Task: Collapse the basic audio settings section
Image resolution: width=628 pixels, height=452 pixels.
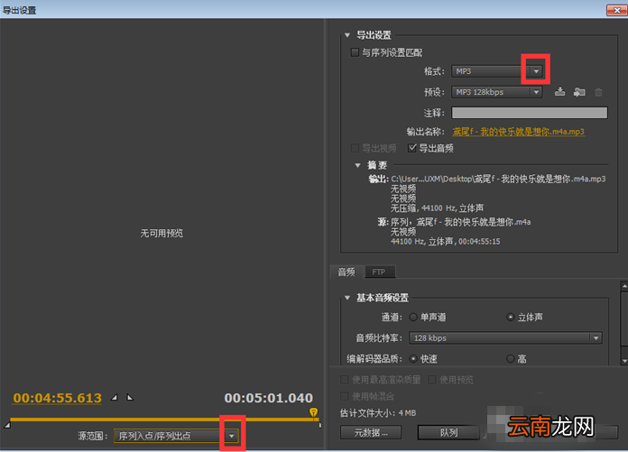Action: tap(347, 298)
